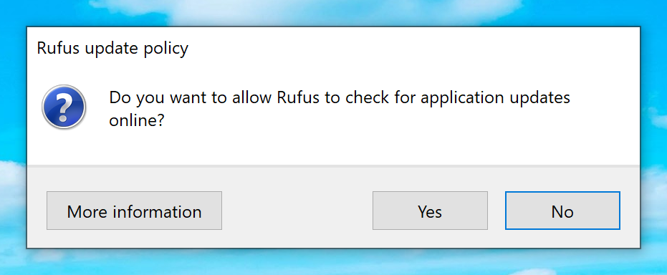
Task: Click the blue question mark icon
Action: tap(64, 107)
